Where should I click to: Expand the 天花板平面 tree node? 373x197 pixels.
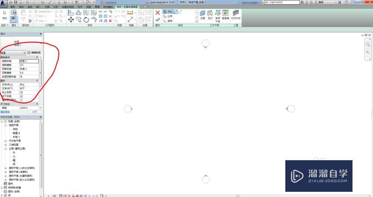[6, 141]
